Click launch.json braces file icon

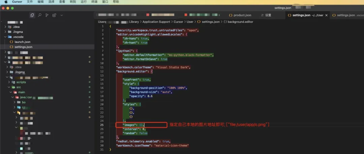tap(11, 42)
